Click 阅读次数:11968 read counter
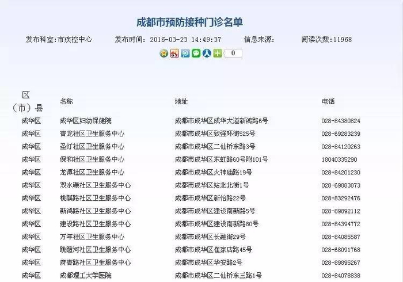The width and height of the screenshot is (403, 282). (326, 39)
